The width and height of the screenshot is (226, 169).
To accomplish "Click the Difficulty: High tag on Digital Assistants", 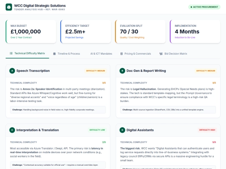I will coord(207,130).
